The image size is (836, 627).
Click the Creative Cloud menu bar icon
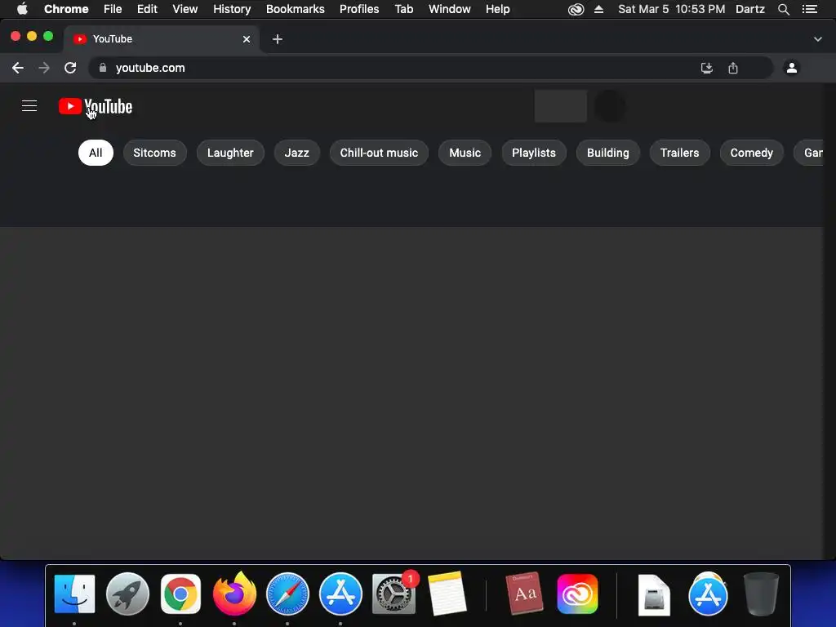click(576, 9)
